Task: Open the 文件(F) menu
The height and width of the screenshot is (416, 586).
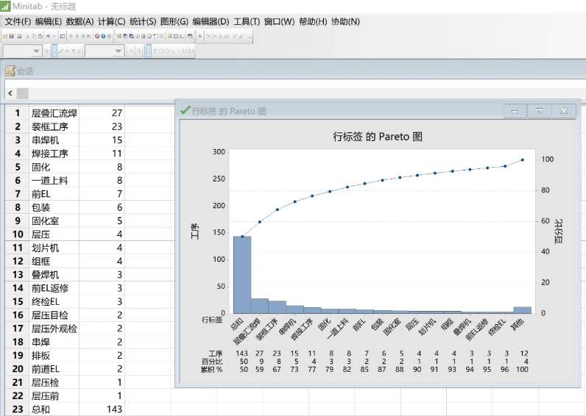Action: coord(18,21)
